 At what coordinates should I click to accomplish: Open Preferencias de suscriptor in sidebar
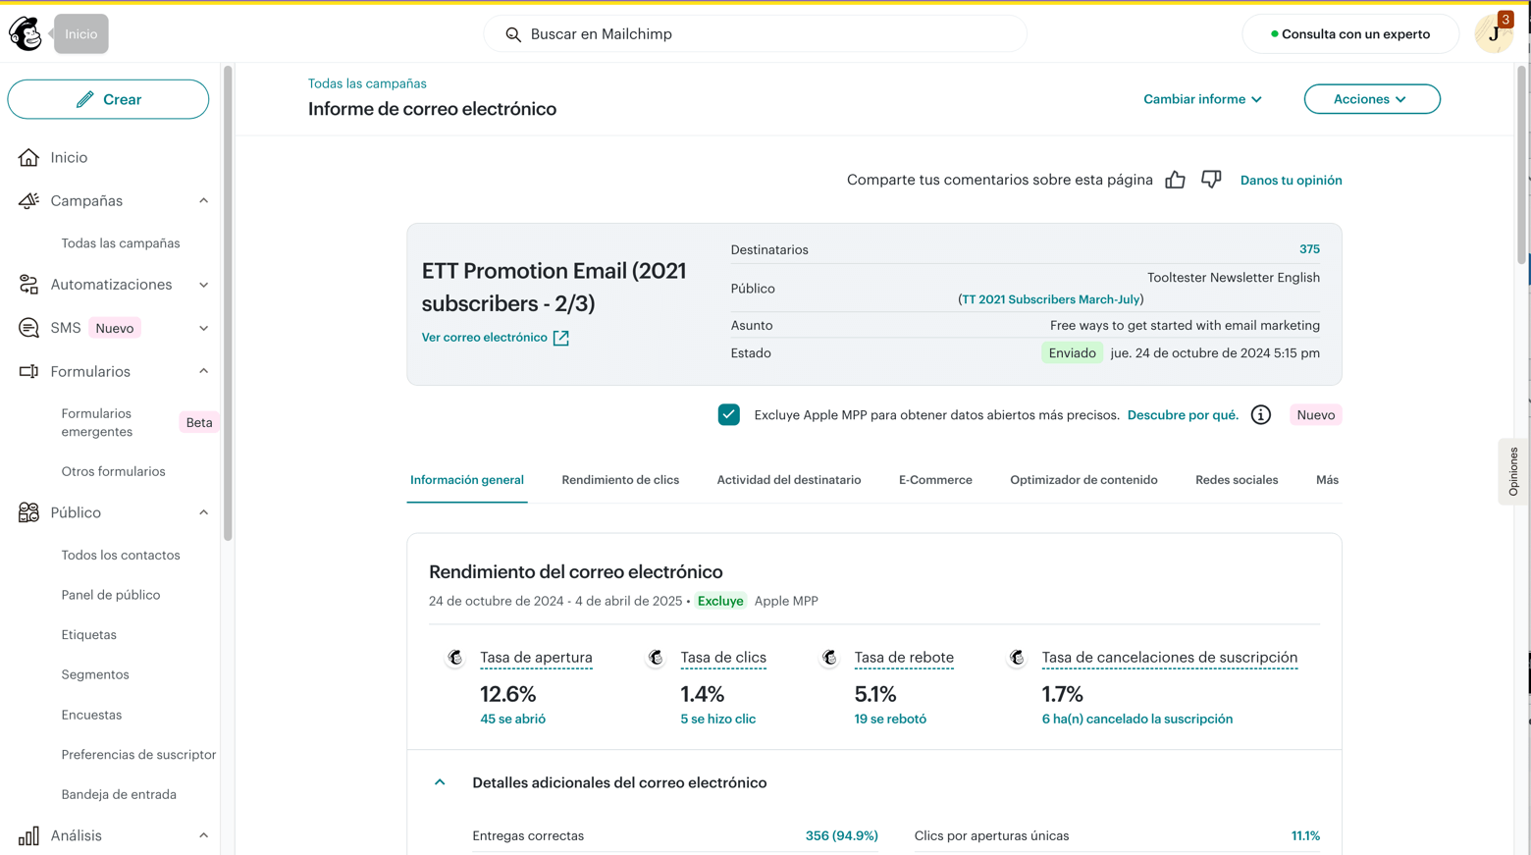138,755
